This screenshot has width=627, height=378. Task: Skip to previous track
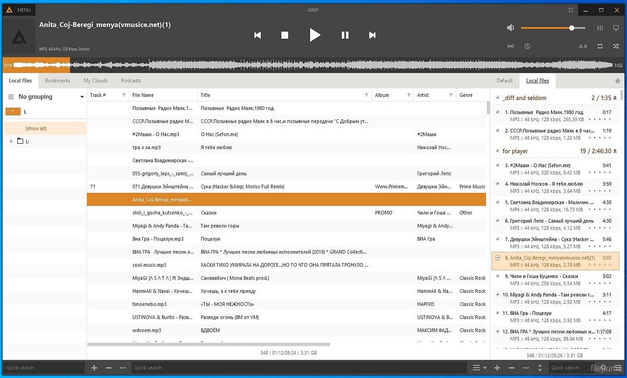click(257, 35)
